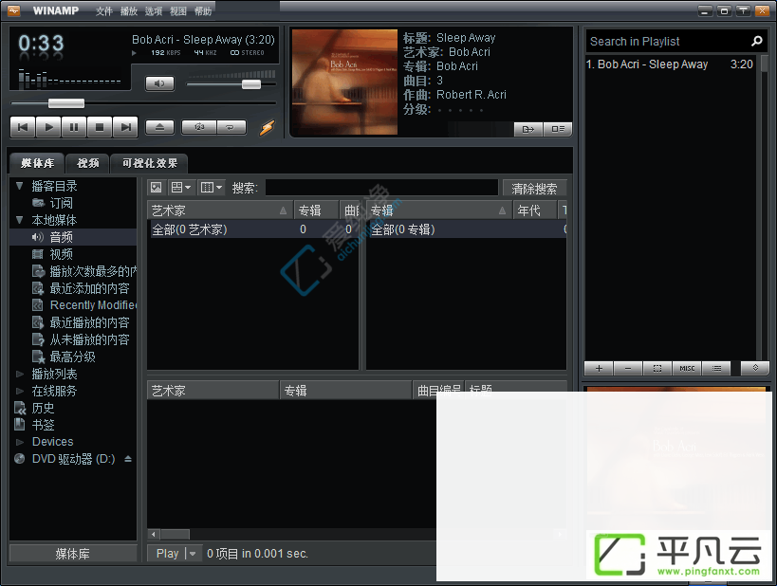
Task: Switch to the 可视化效果 tab
Action: [150, 163]
